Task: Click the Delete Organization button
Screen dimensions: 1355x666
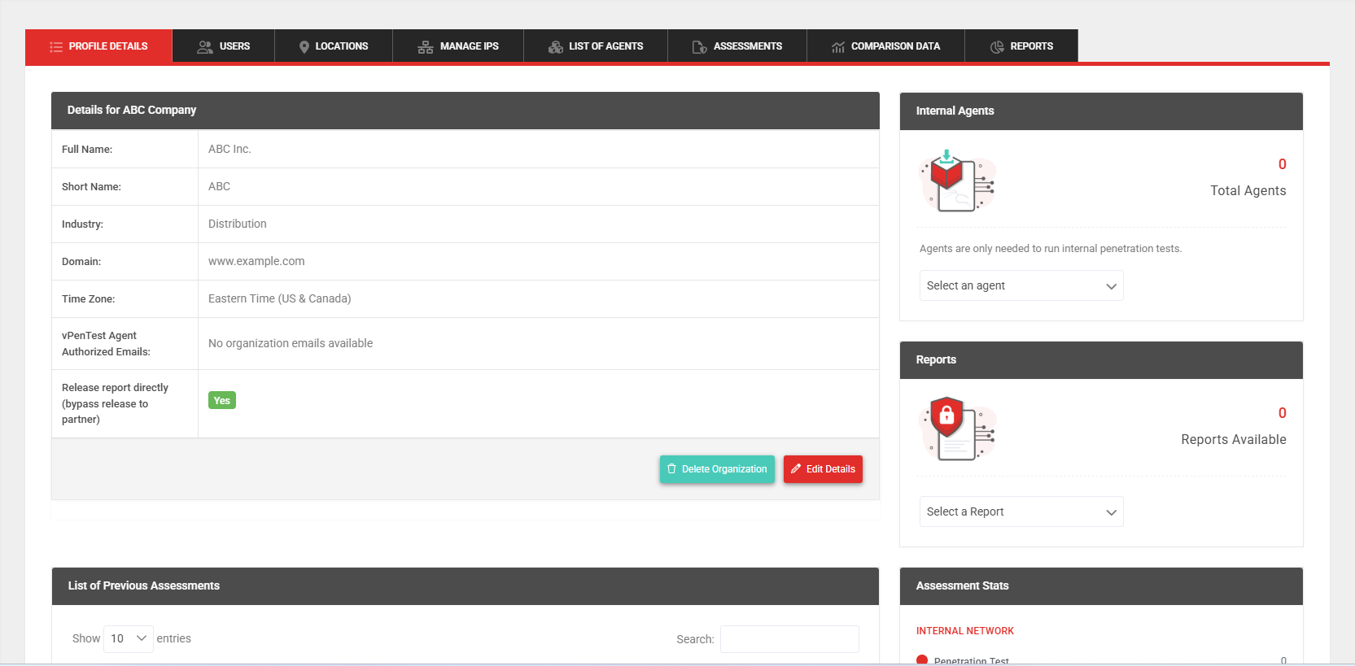Action: pyautogui.click(x=717, y=469)
